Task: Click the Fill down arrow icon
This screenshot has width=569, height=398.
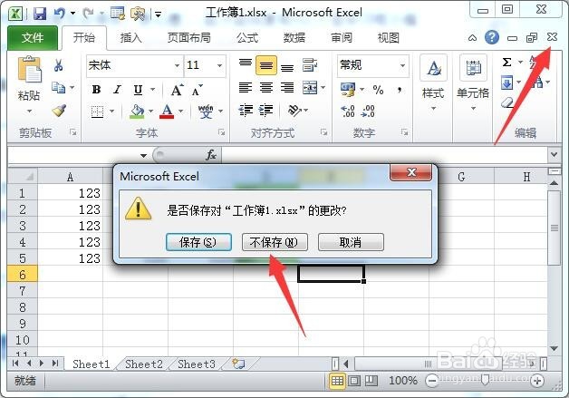Action: click(x=507, y=83)
